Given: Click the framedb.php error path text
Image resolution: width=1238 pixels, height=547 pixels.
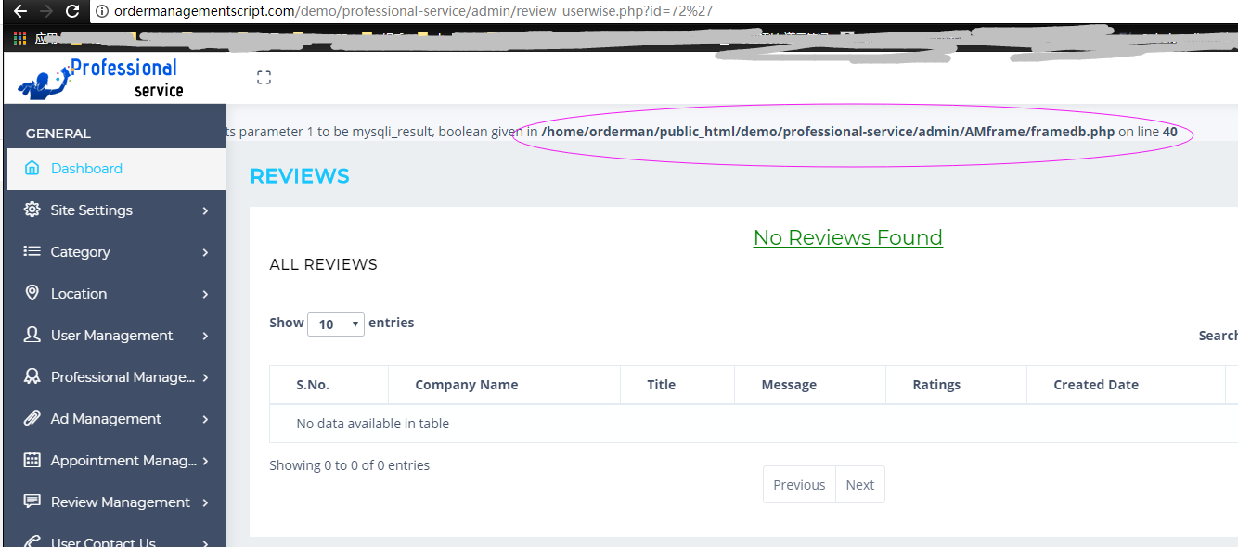Looking at the screenshot, I should (828, 132).
